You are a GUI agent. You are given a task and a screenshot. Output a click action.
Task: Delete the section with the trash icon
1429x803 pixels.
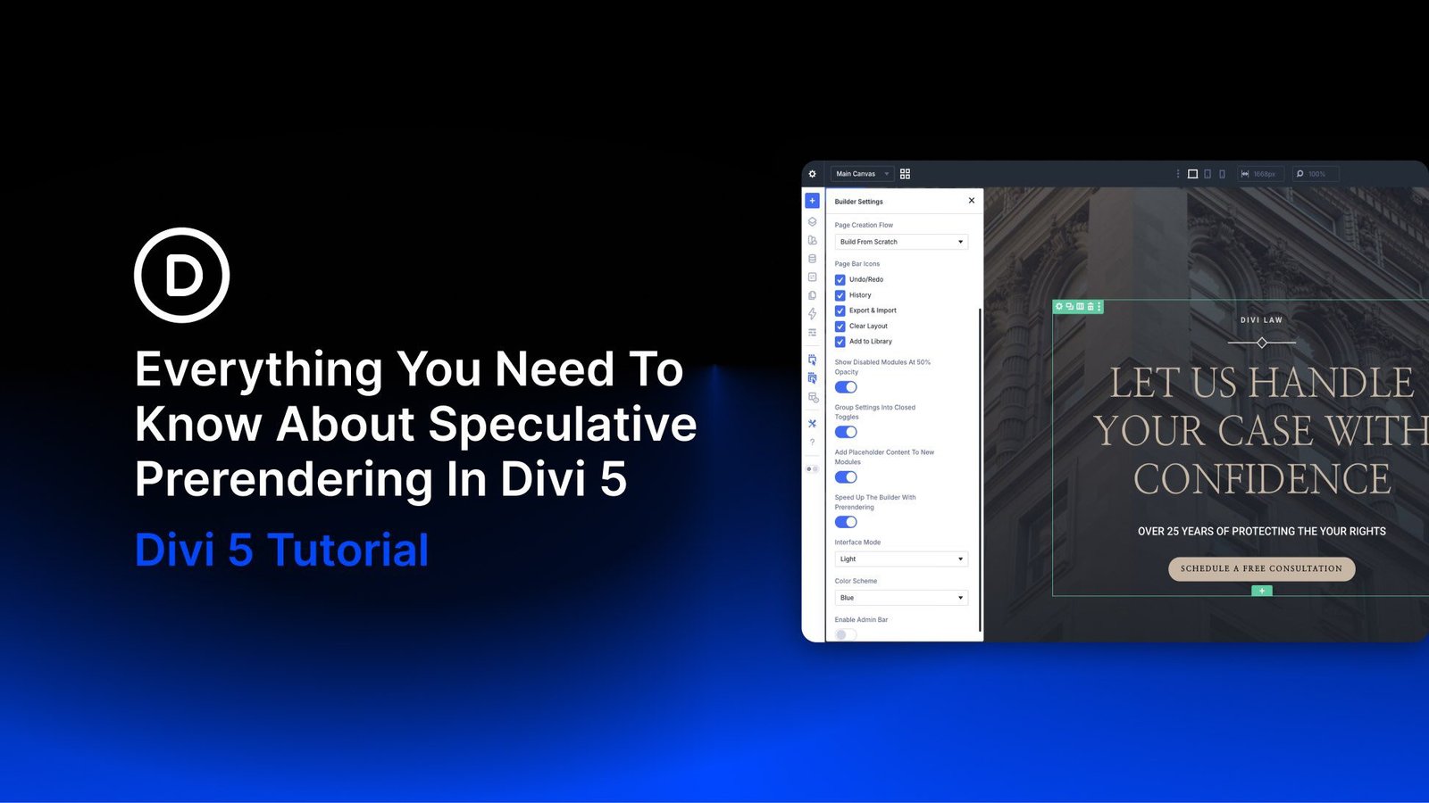(1091, 306)
